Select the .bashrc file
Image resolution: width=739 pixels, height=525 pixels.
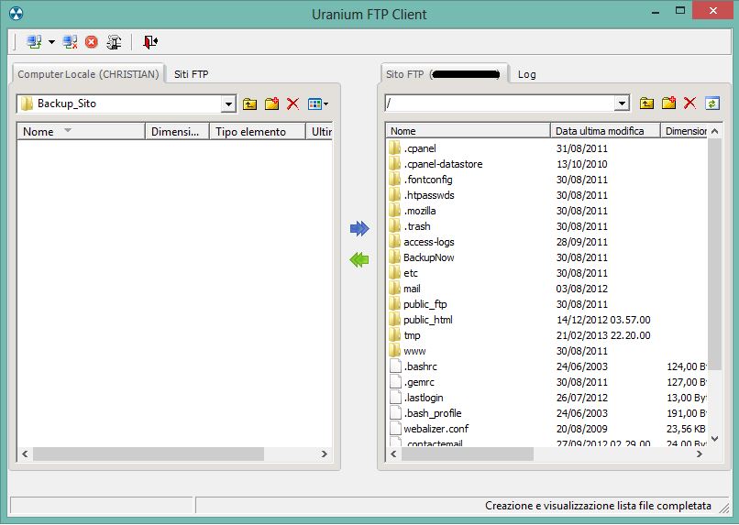click(x=421, y=366)
